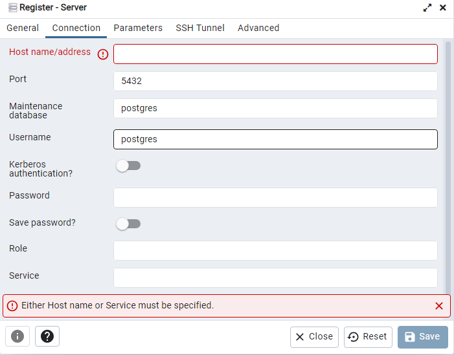Screen dimensions: 454x355
Task: Click into the Service field
Action: (275, 277)
